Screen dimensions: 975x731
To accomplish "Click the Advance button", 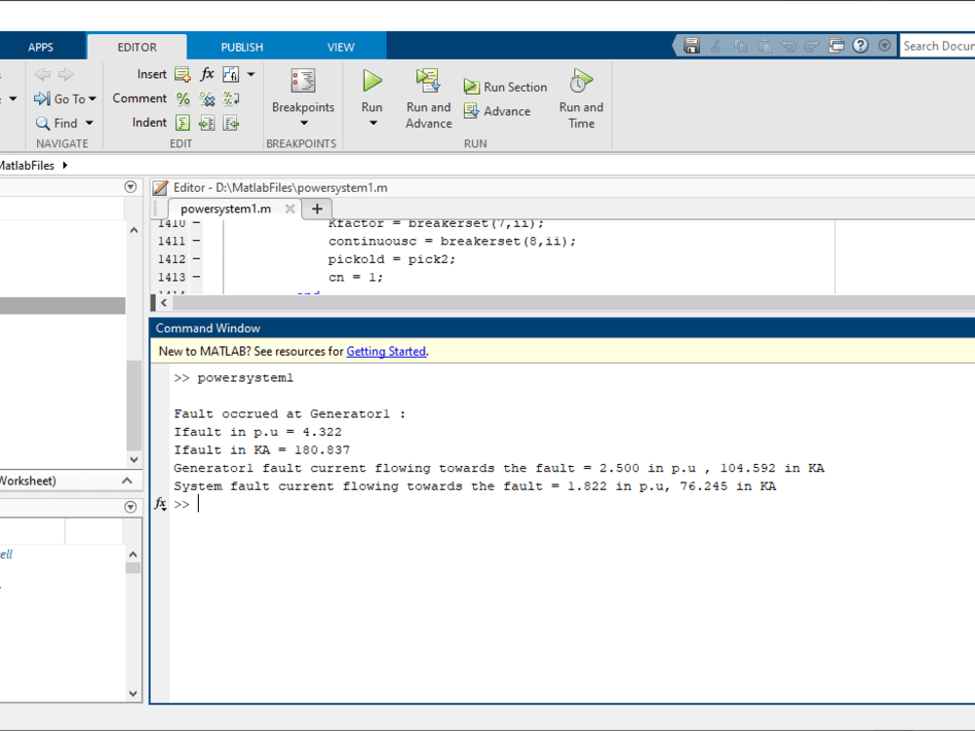I will 497,111.
